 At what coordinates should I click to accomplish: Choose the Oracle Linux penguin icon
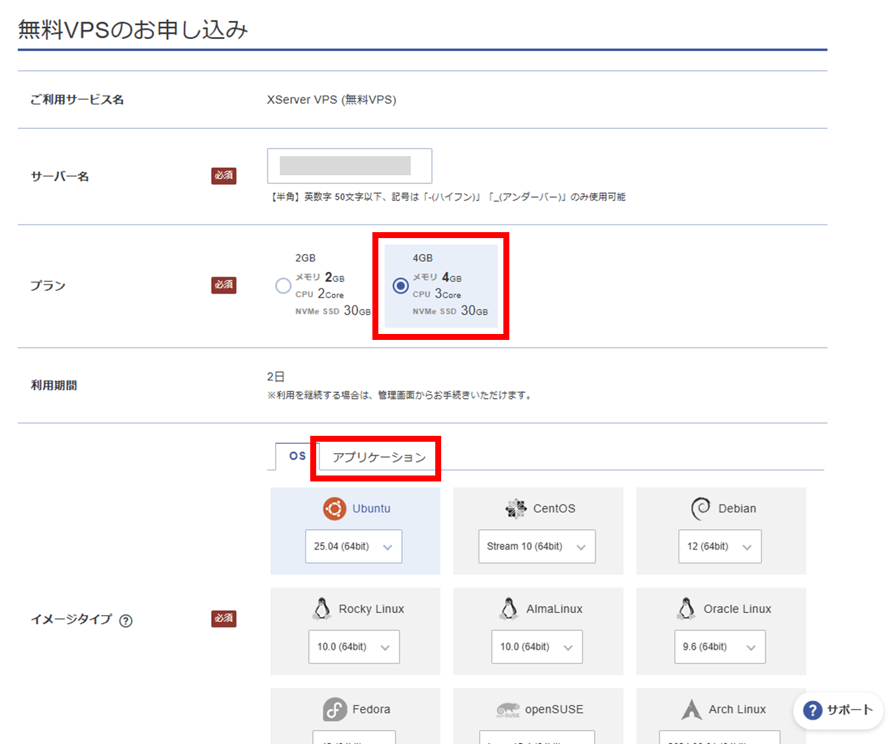[x=686, y=608]
